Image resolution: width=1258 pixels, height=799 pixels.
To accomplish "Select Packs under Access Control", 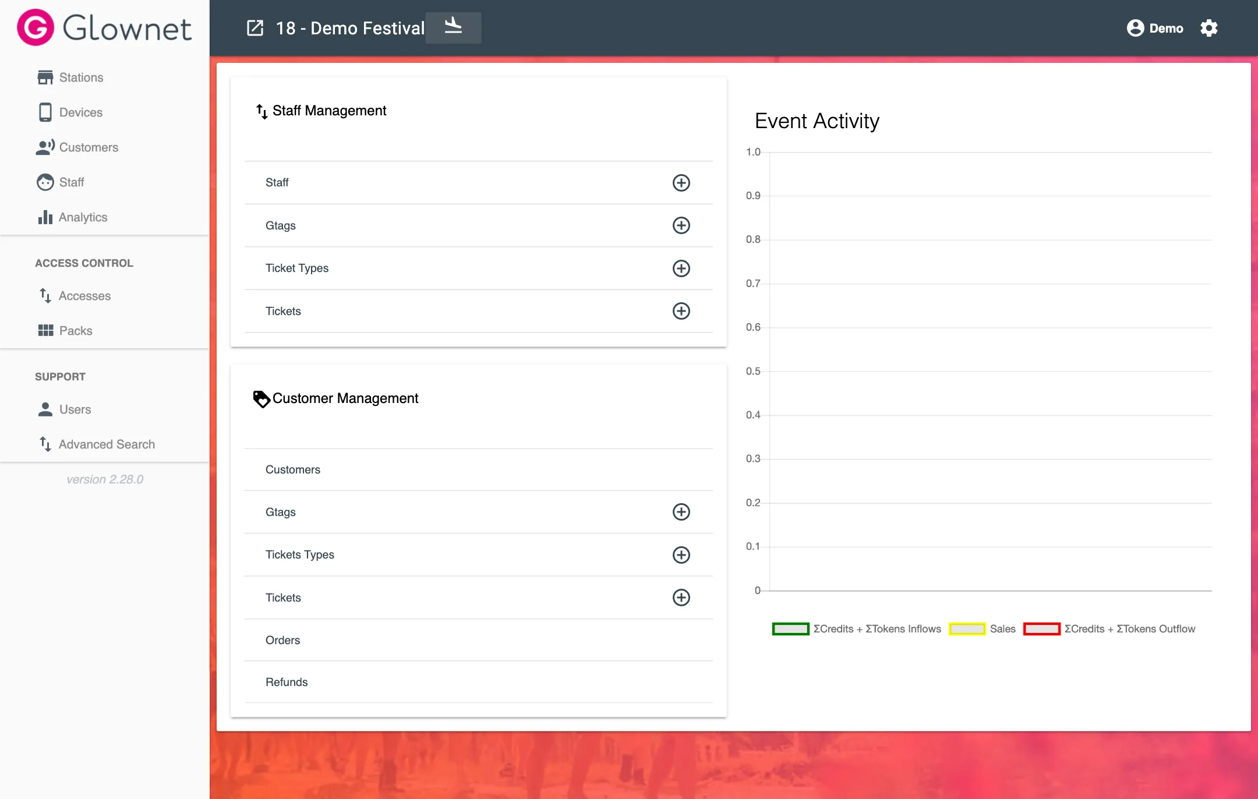I will 76,331.
